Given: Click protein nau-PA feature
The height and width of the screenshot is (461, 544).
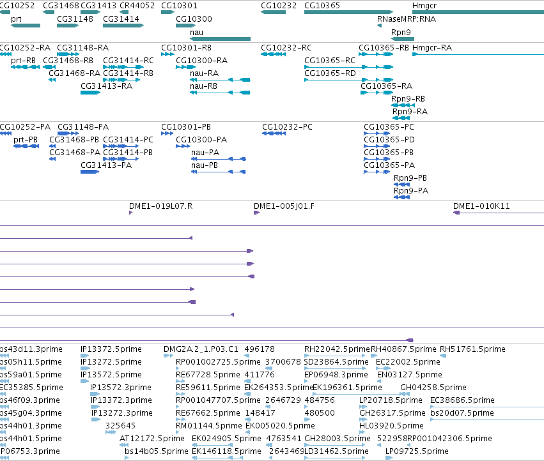Looking at the screenshot, I should (x=219, y=159).
